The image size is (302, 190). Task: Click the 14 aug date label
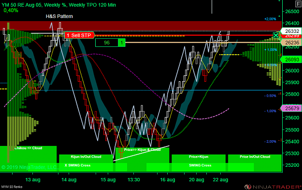coord(69,180)
